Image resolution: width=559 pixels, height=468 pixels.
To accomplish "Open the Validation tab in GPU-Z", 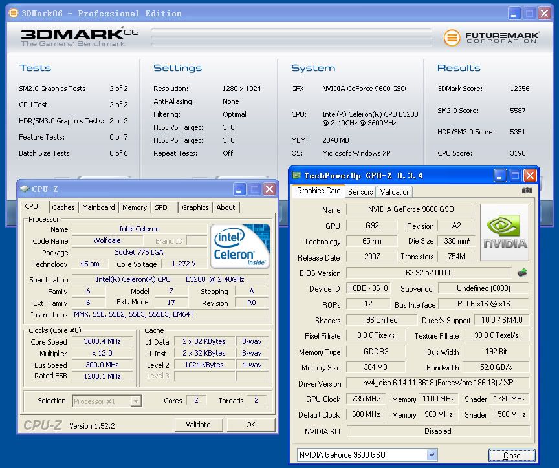I will pos(395,191).
